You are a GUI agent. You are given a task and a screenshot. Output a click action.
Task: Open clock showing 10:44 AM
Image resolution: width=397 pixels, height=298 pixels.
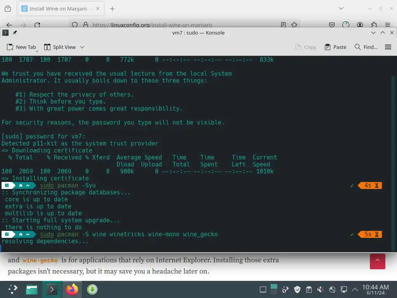coord(375,289)
